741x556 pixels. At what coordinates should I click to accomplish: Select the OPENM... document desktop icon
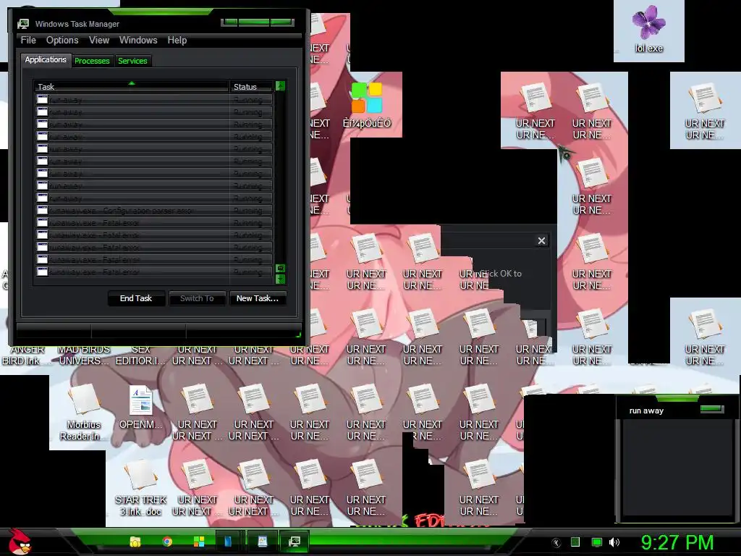click(141, 408)
